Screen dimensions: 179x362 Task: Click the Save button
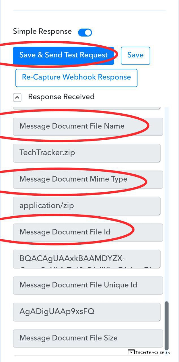135,55
